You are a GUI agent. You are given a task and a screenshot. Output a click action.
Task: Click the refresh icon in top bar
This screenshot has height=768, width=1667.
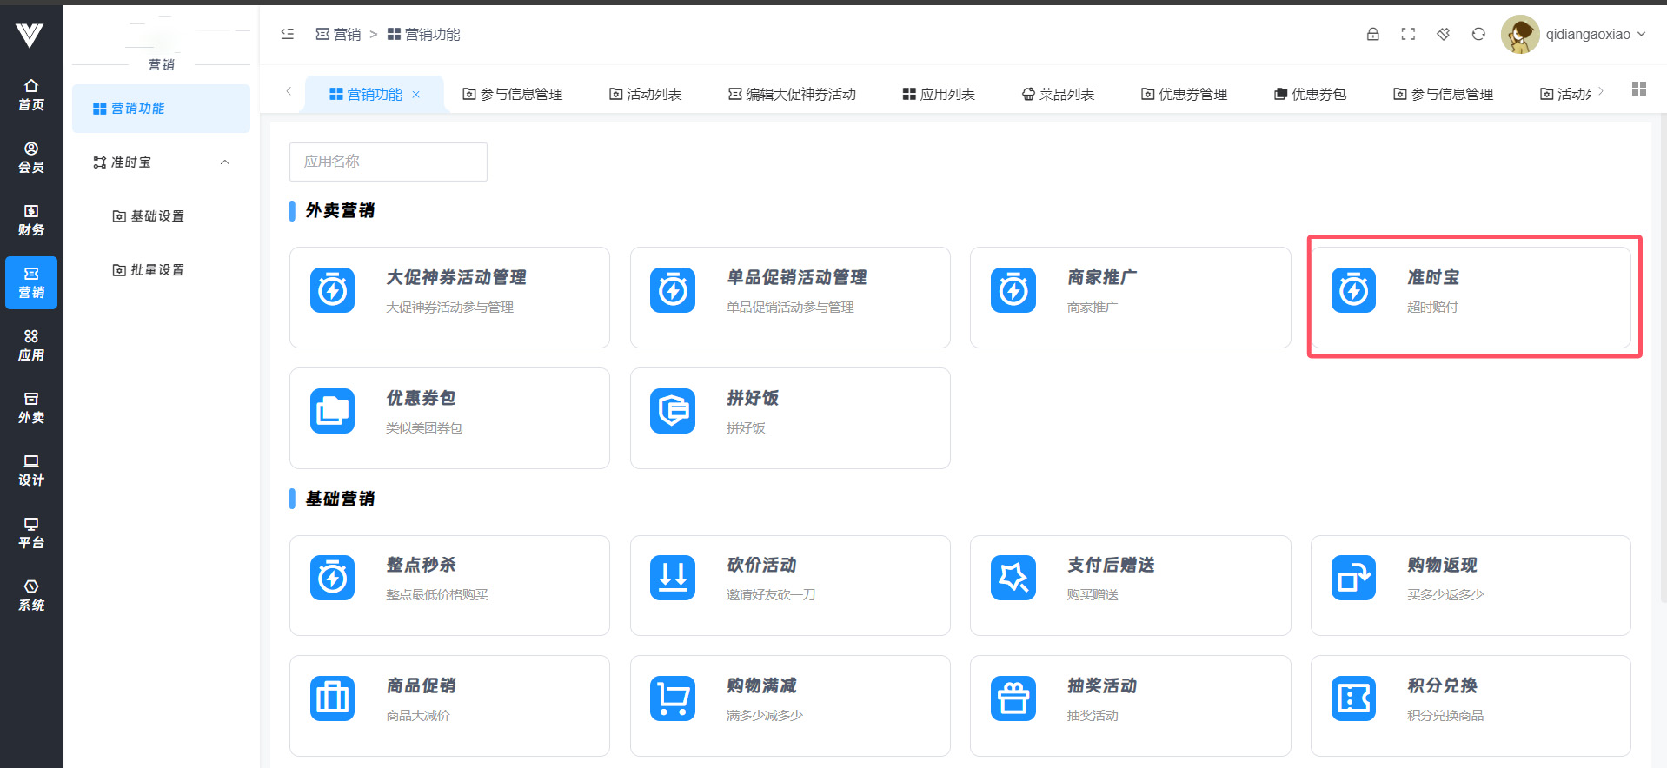(x=1478, y=35)
